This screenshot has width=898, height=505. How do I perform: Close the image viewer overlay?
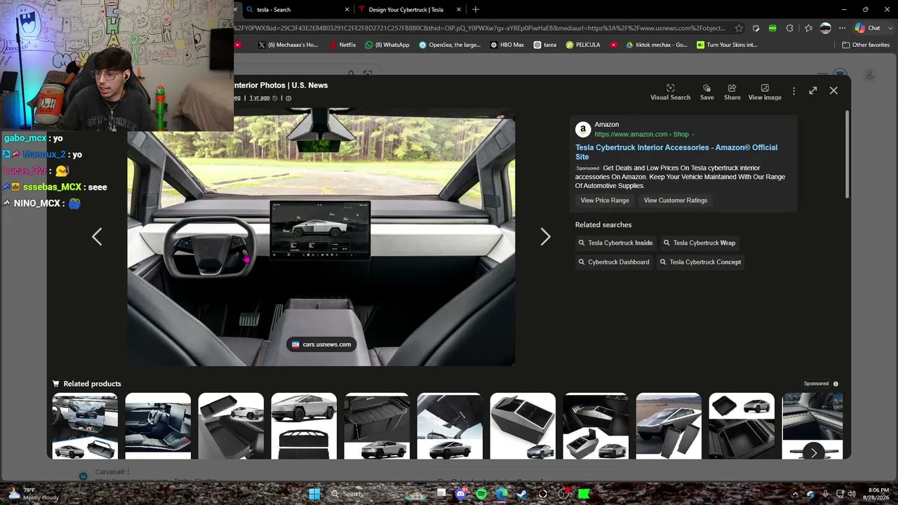pyautogui.click(x=833, y=90)
